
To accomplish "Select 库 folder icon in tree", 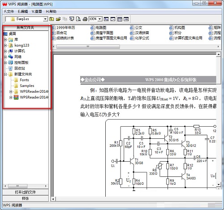I will (11, 39).
